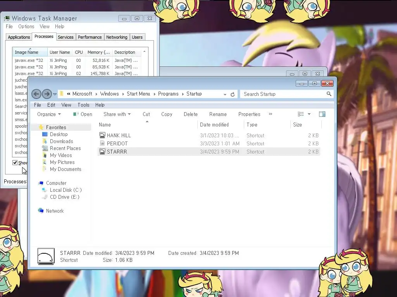Open My Pictures in Favorites

(62, 162)
